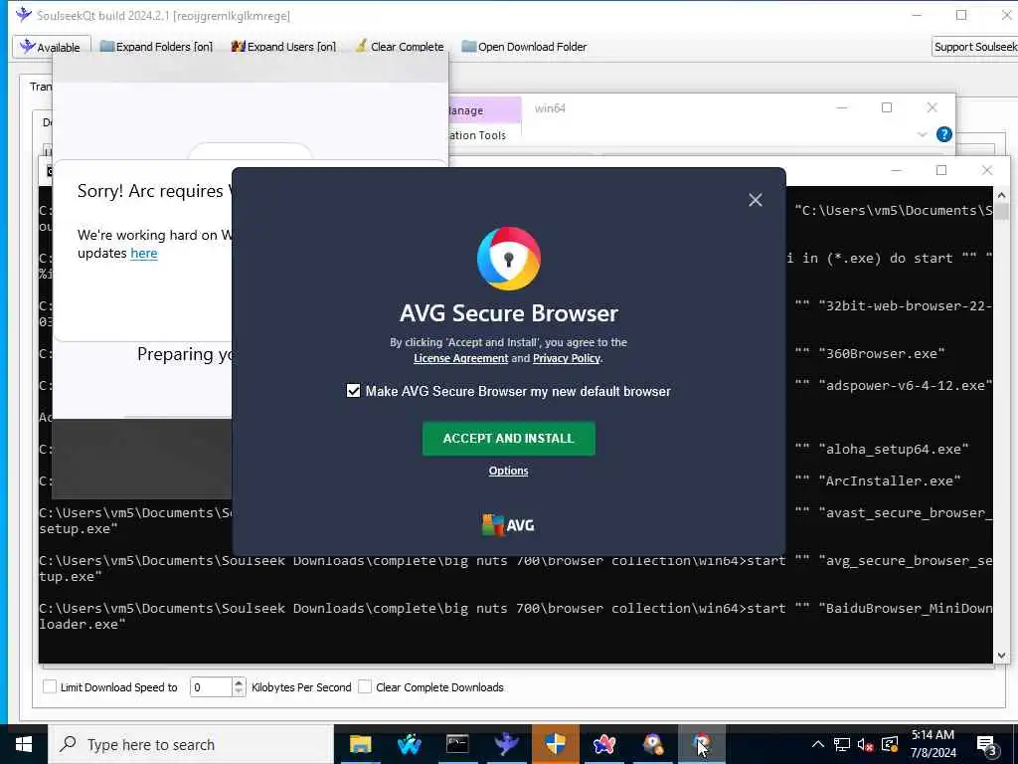Click the download speed spinner arrows
This screenshot has height=764, width=1018.
click(x=239, y=686)
